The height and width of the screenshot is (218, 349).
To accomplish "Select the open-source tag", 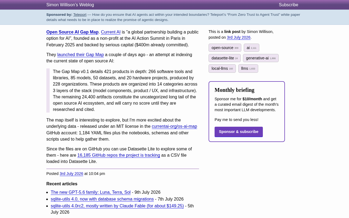I will [x=225, y=48].
